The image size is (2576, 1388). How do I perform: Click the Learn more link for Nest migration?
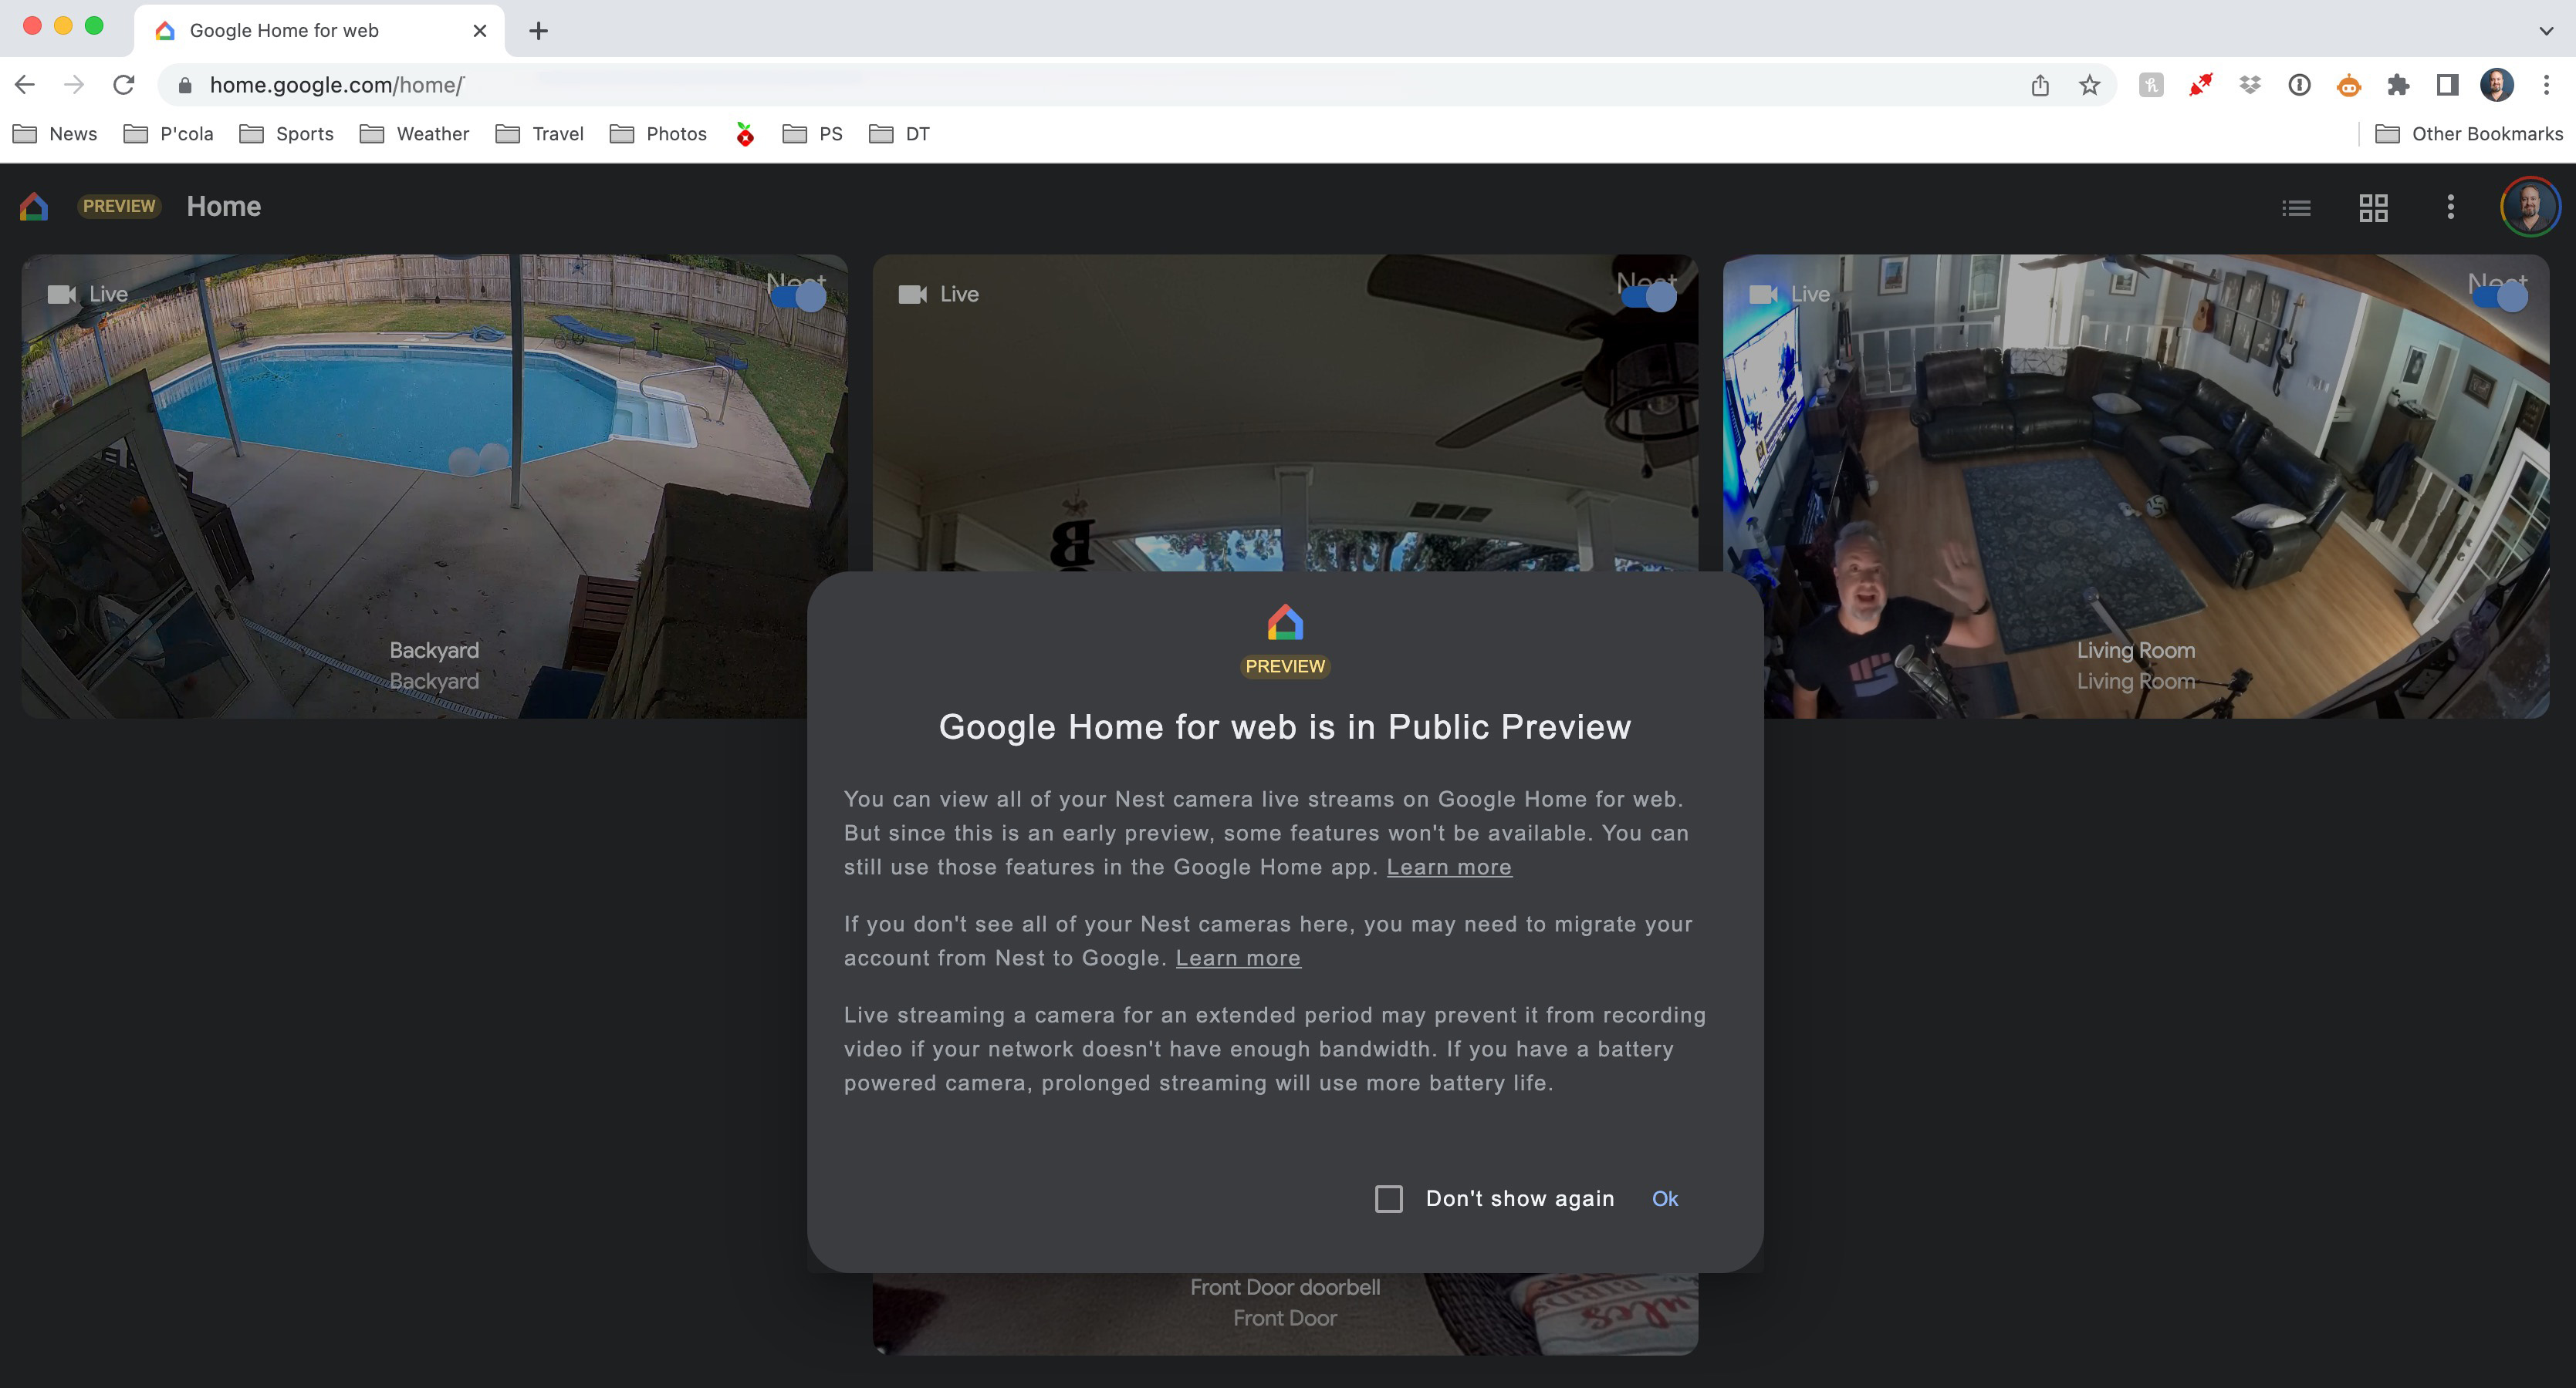(x=1237, y=957)
